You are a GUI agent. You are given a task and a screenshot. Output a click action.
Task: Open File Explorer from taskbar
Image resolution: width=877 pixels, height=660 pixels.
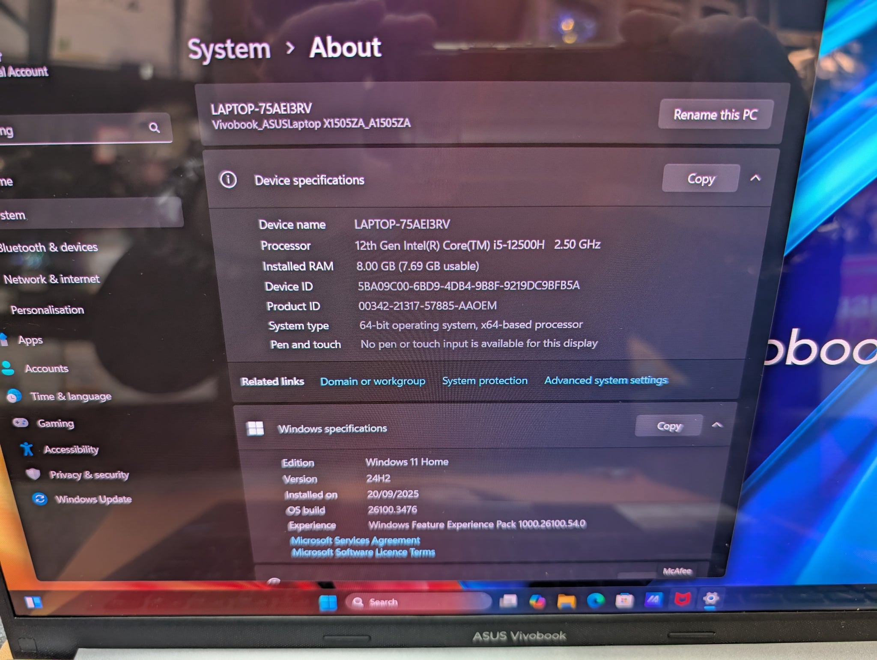[x=566, y=601]
